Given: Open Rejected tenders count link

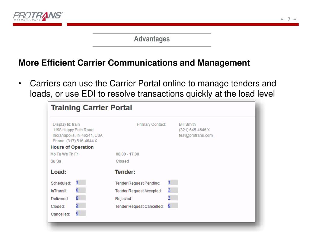Looking at the screenshot, I should [169, 198].
